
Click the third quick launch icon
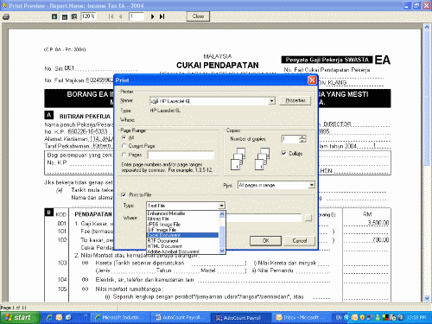coord(68,317)
